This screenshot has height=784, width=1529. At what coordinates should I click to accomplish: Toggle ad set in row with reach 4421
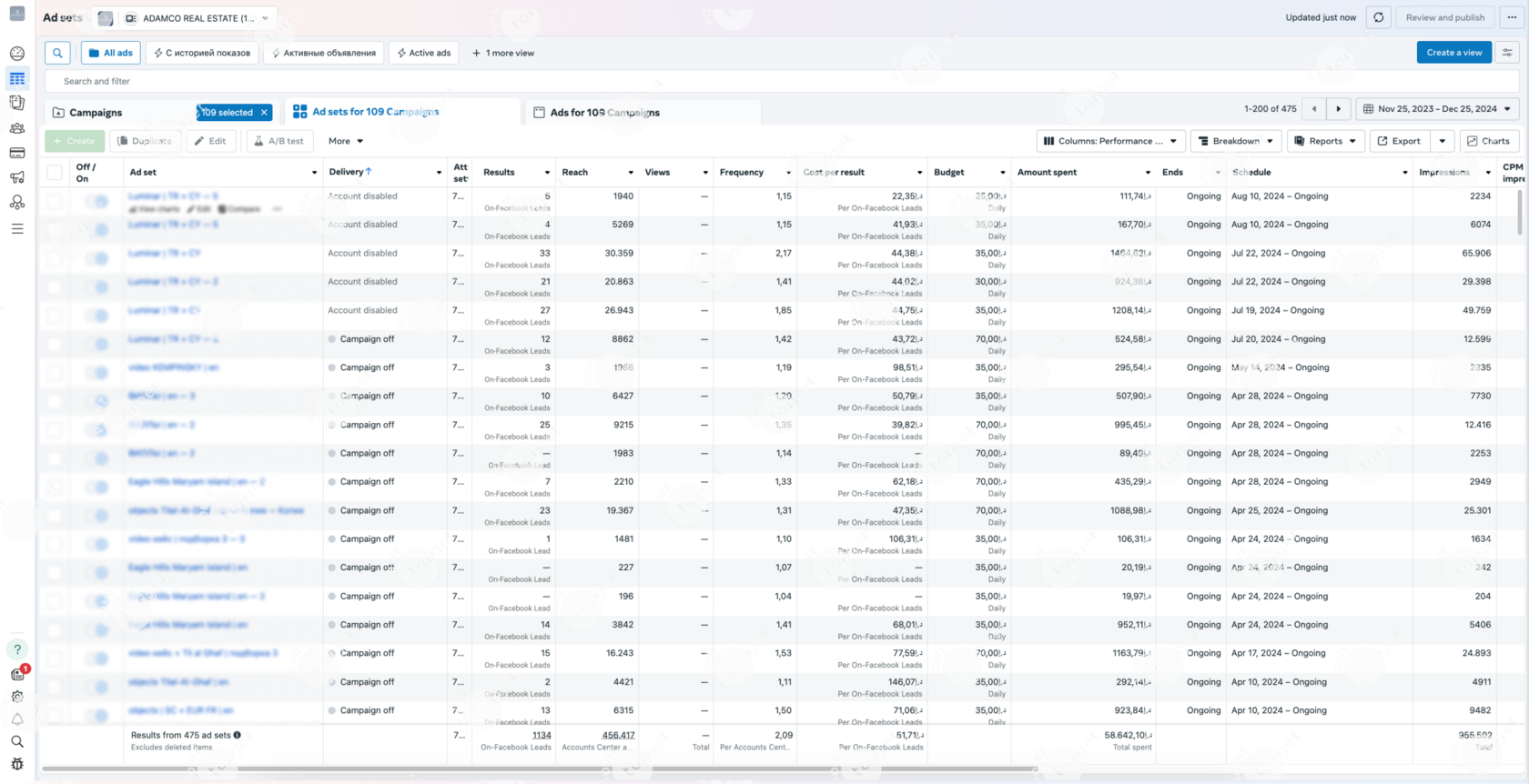(96, 687)
